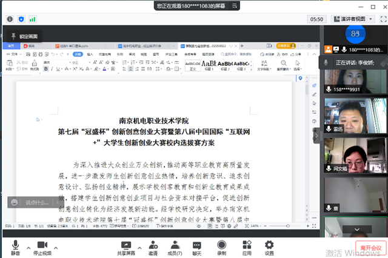Open the 应用 apps icon
The height and width of the screenshot is (258, 388).
point(247,244)
